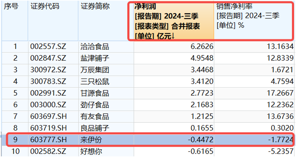Select net profit value 0.1655

(202, 128)
